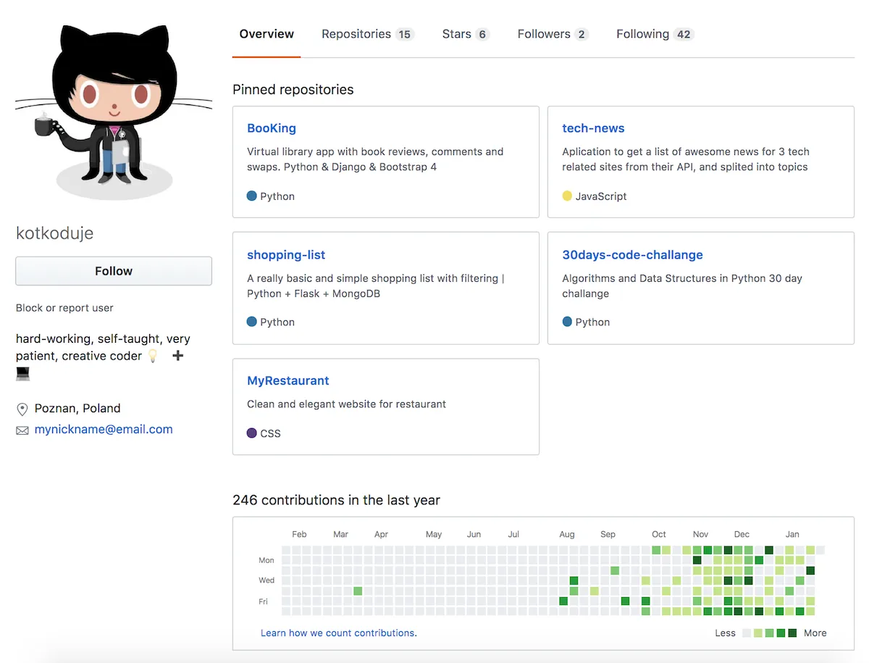Click the Repositories count badge 15
Image resolution: width=869 pixels, height=663 pixels.
(x=405, y=34)
